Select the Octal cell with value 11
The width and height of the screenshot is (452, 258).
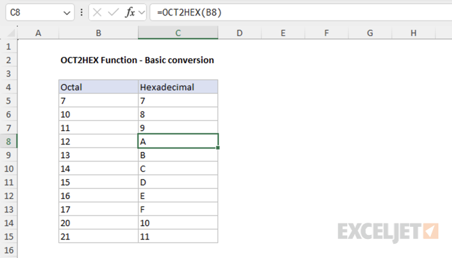[x=99, y=128]
